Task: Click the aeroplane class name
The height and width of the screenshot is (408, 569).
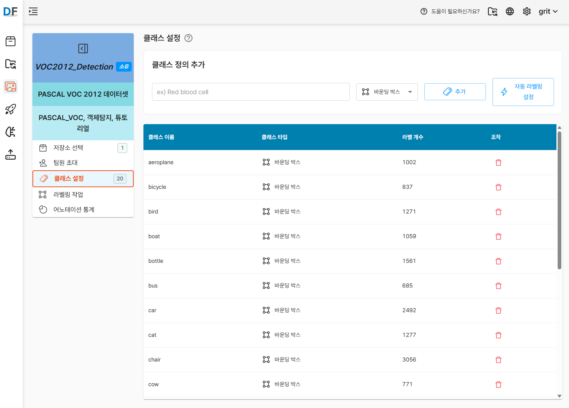Action: [x=161, y=163]
